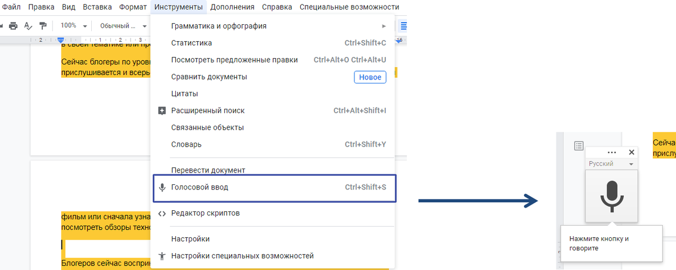
Task: Click the Расширенный поиск plus icon
Action: (x=162, y=110)
